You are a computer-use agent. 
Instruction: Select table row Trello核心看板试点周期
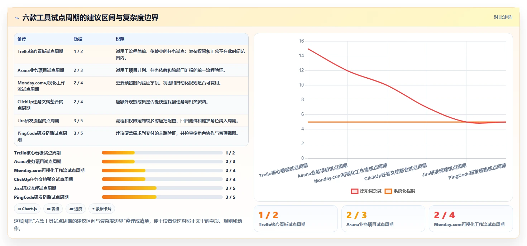(x=131, y=54)
